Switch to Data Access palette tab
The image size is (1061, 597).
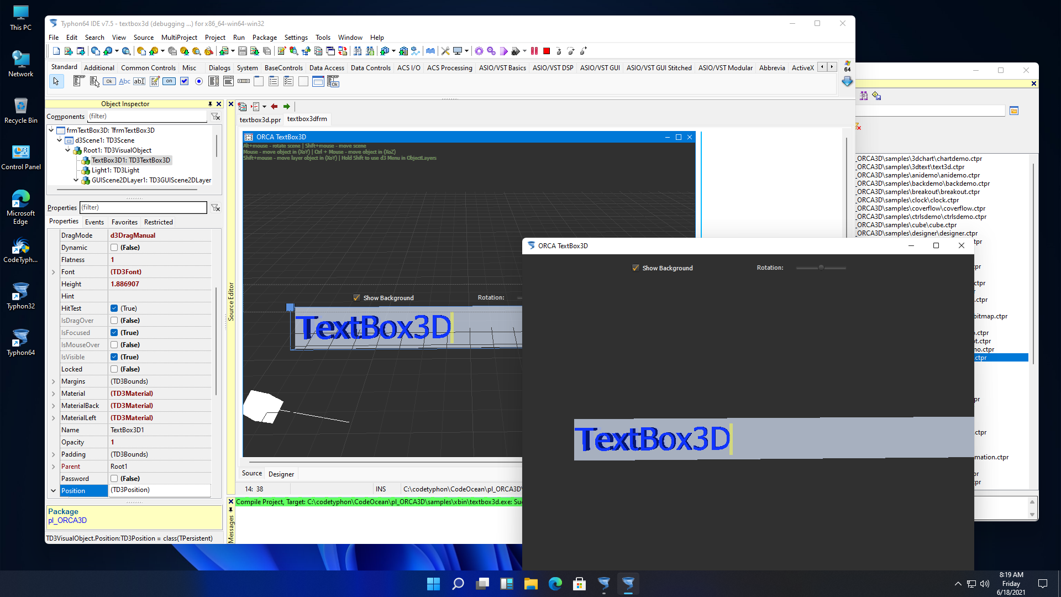327,68
